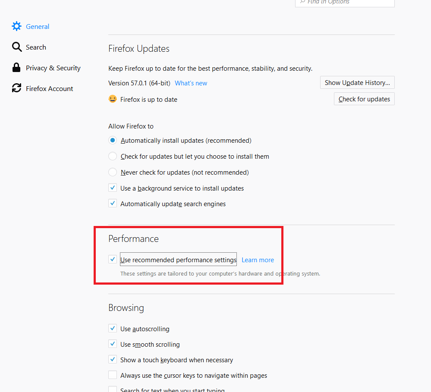Click the Check for updates button
This screenshot has width=431, height=392.
[364, 99]
